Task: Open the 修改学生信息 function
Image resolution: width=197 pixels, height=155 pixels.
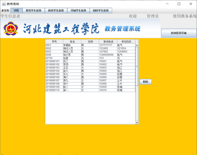Action: coord(56,10)
